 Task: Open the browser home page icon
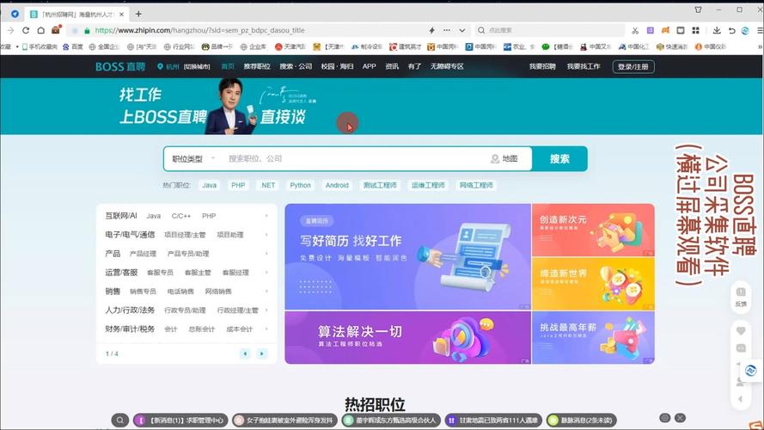(41, 30)
